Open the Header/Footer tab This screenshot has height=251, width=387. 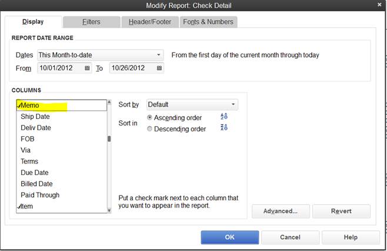[x=149, y=22]
